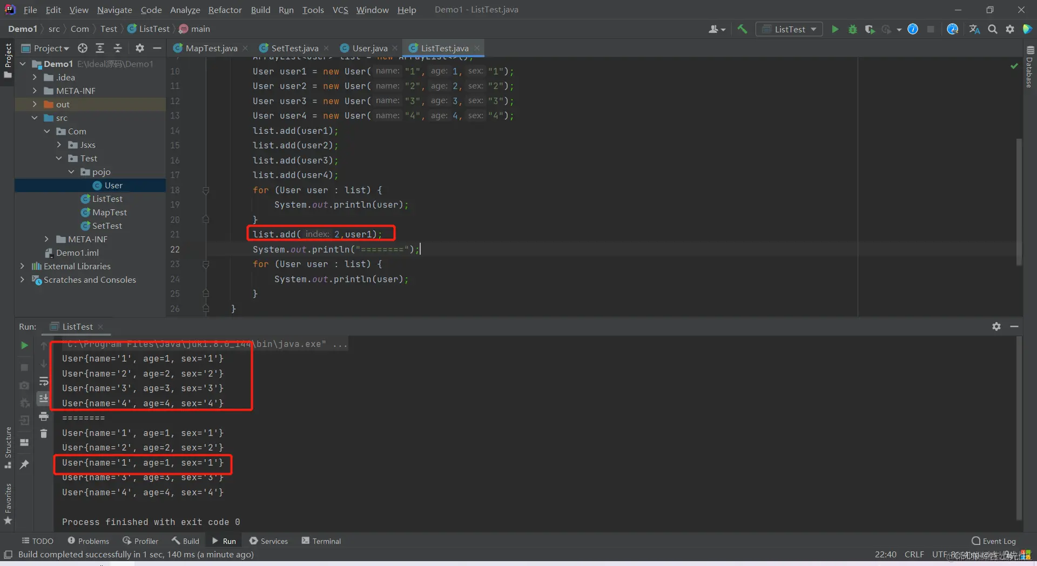This screenshot has width=1037, height=566.
Task: Open the Terminal tool window
Action: (x=321, y=541)
